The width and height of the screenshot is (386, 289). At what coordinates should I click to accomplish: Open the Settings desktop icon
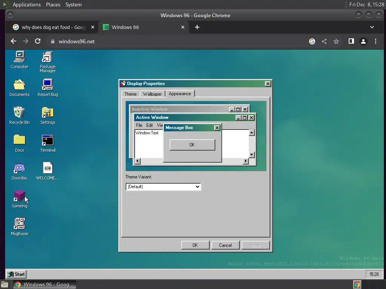48,116
